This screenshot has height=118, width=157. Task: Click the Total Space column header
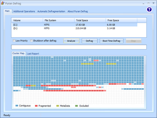pos(90,20)
